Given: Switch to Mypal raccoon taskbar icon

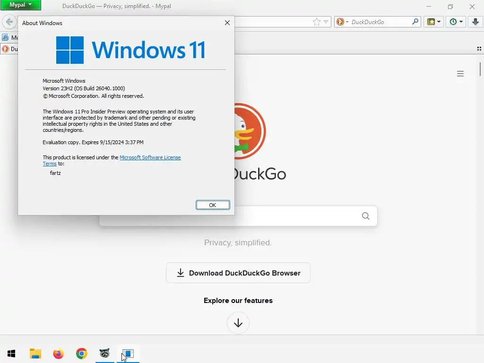Looking at the screenshot, I should click(x=104, y=354).
